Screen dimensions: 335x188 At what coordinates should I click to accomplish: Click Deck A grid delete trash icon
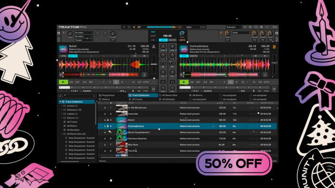(133, 91)
